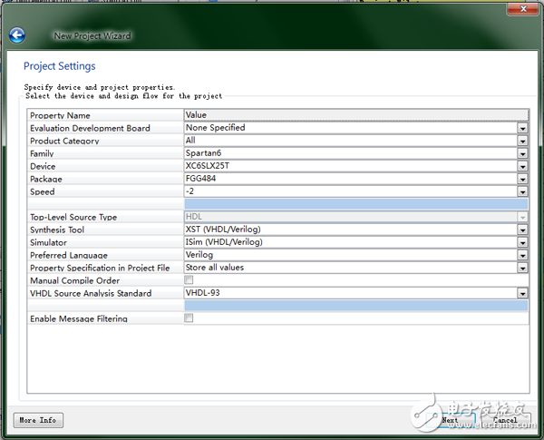Open the Evaluation Development Board dropdown
The height and width of the screenshot is (440, 544).
[522, 128]
